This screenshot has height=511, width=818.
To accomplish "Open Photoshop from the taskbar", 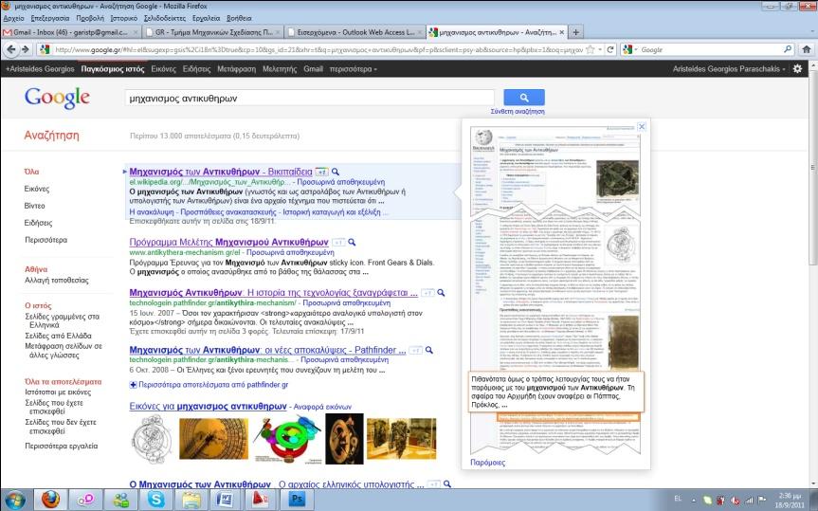I will [297, 500].
